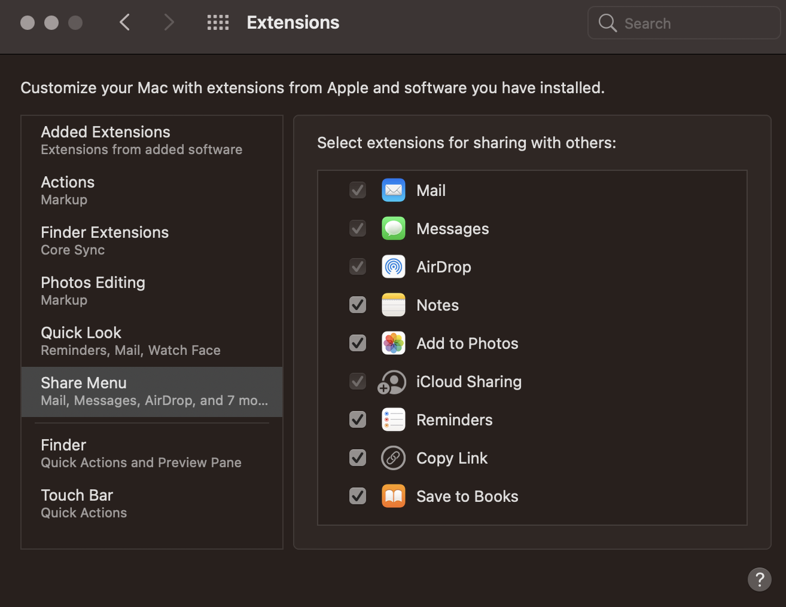786x607 pixels.
Task: Uncheck the Reminders share extension
Action: coord(358,419)
